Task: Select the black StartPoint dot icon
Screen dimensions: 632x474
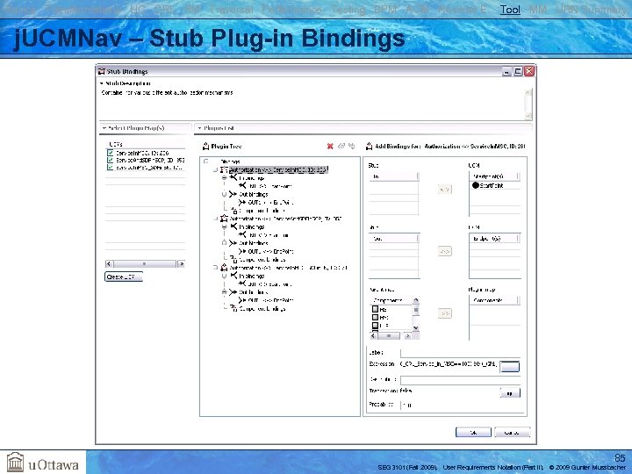Action: [x=476, y=185]
